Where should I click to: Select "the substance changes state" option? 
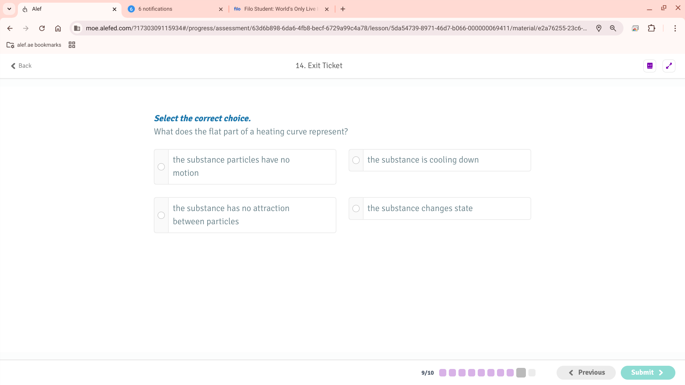point(356,209)
